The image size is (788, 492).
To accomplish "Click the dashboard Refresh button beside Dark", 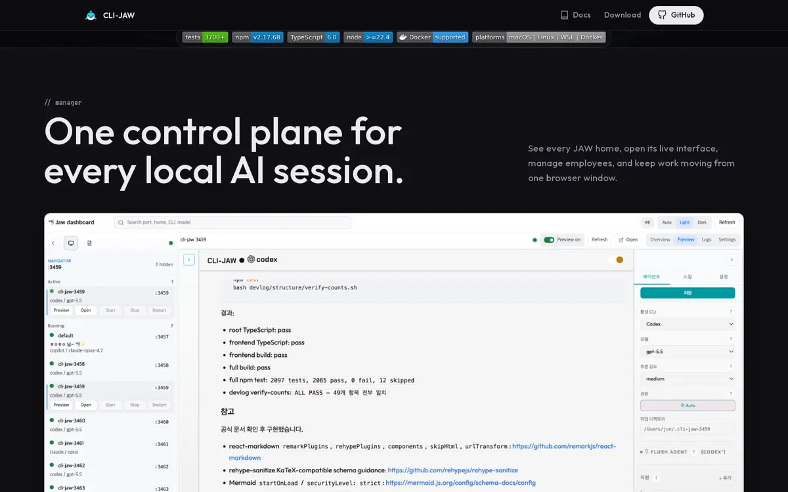I will [727, 222].
